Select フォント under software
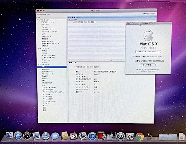Image resolution: width=186 pixels, height=144 pixels. [45, 27]
